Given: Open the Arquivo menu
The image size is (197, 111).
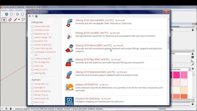Looking at the screenshot, I should pyautogui.click(x=4, y=10).
